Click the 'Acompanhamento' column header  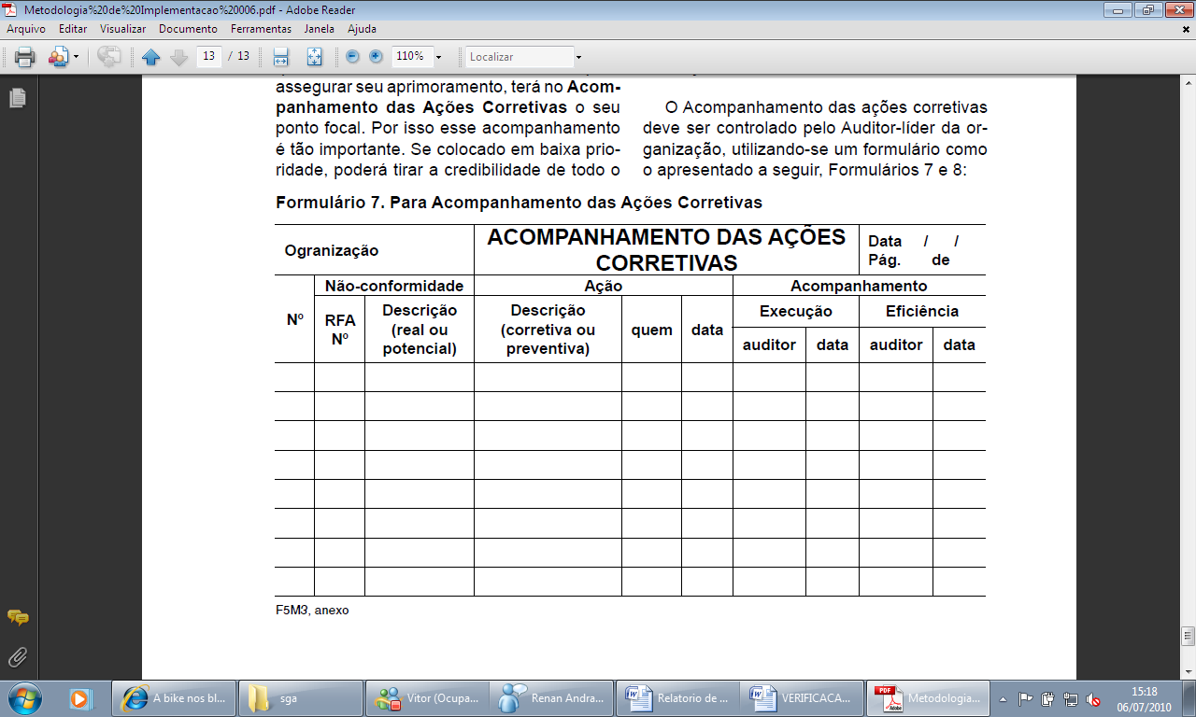[859, 286]
